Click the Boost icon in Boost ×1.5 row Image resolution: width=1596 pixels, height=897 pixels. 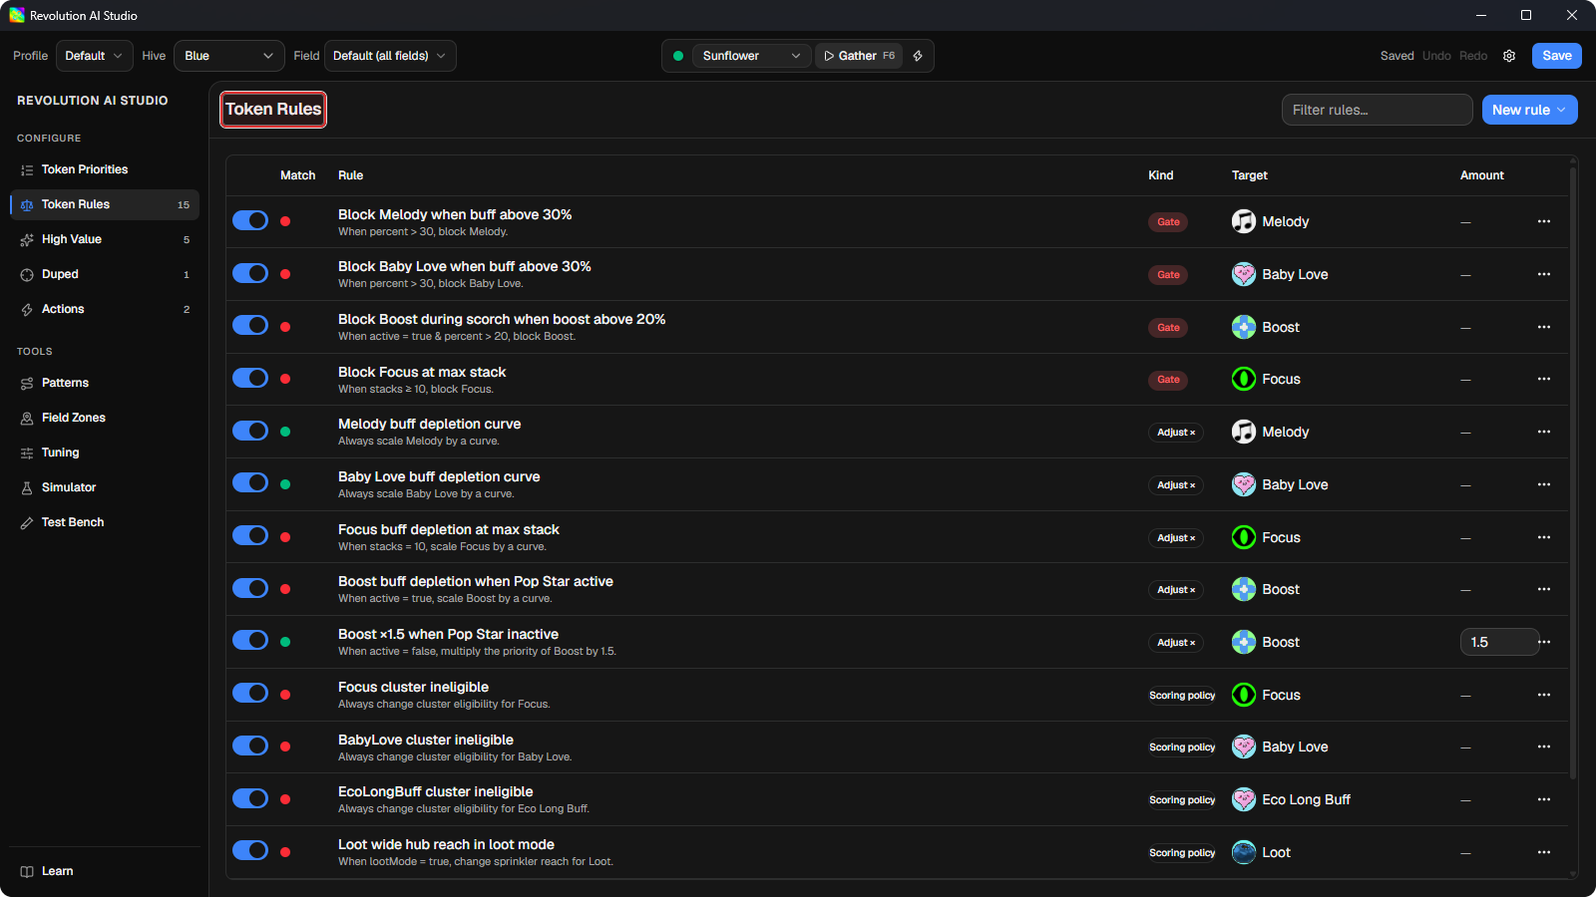pos(1243,642)
